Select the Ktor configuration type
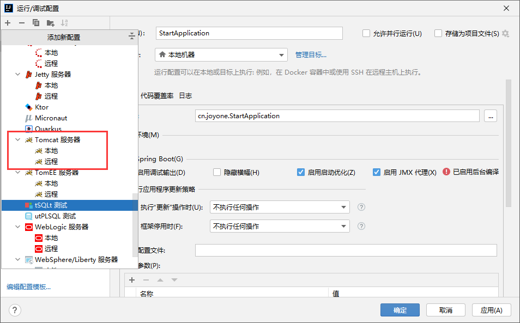The width and height of the screenshot is (520, 323). (x=42, y=107)
